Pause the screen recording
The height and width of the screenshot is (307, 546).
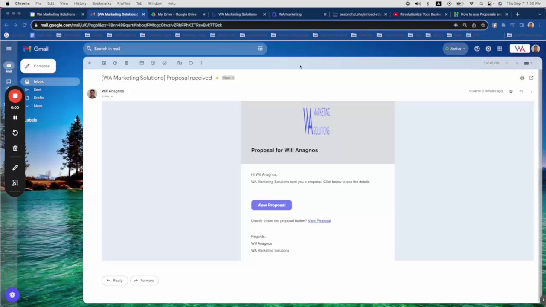(x=15, y=118)
